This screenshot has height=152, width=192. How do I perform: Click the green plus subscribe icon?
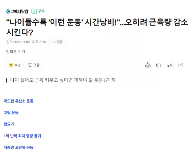coord(34,11)
